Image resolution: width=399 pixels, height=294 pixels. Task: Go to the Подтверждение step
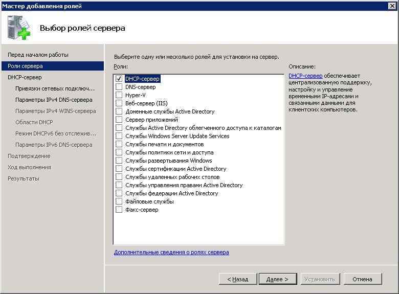[x=29, y=156]
